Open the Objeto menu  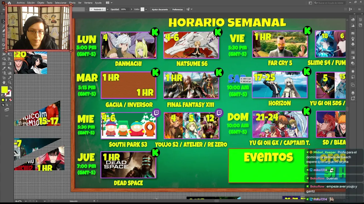[41, 3]
